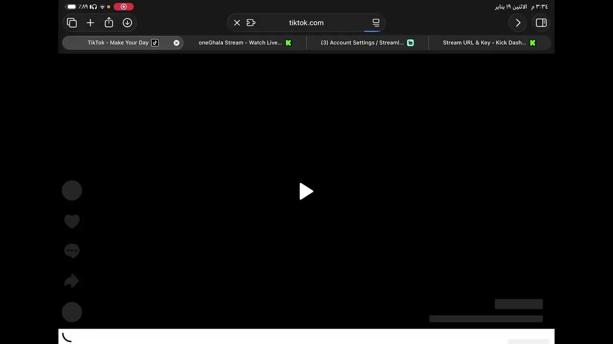Open the tab overview icon
Screen dimensions: 613x344
point(72,22)
